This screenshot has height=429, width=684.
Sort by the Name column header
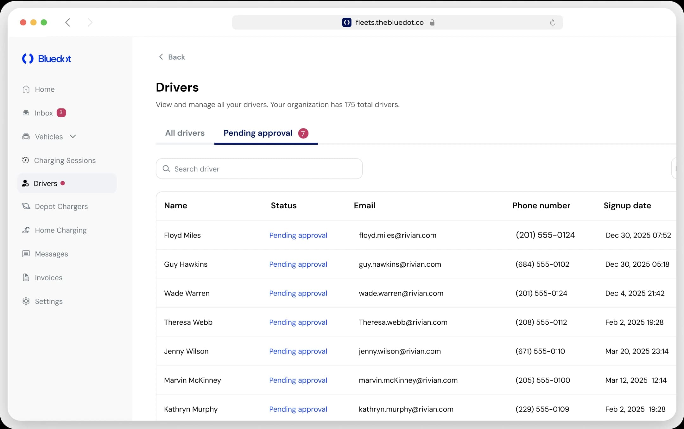pyautogui.click(x=175, y=205)
